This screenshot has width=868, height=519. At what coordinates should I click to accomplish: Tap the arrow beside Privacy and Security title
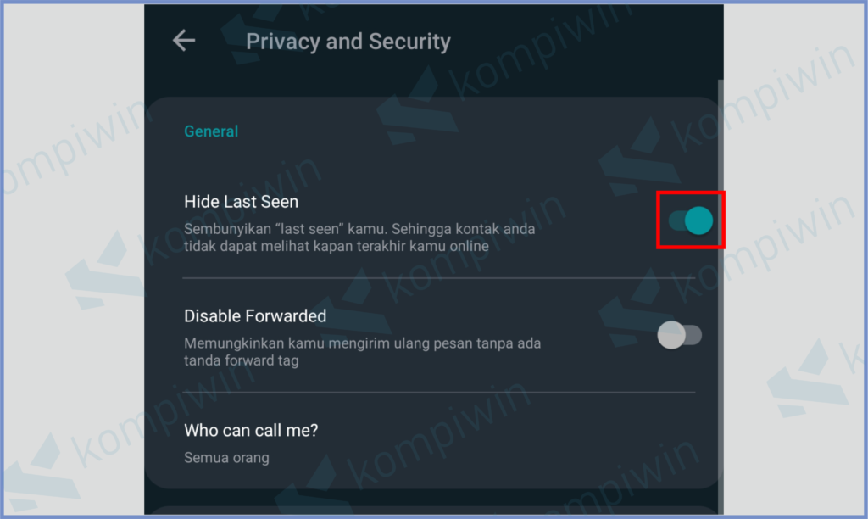[183, 40]
